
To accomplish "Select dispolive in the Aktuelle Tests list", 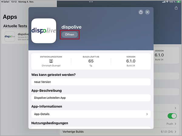I will tap(15, 37).
